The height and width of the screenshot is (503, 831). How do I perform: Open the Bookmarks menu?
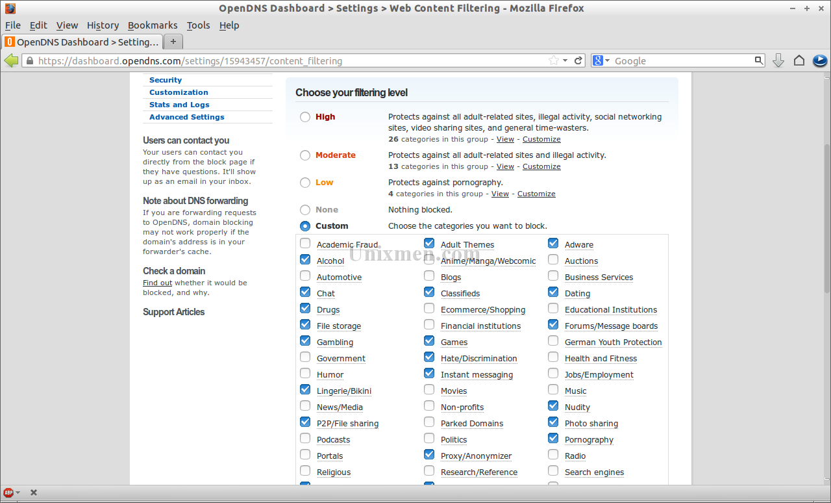pos(153,25)
